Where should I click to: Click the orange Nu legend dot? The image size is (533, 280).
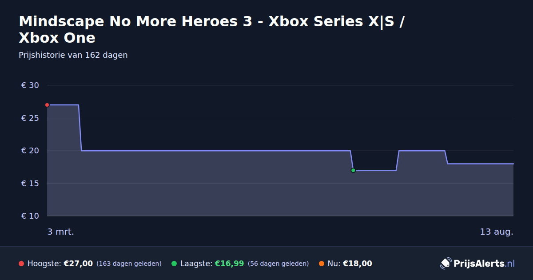(321, 264)
